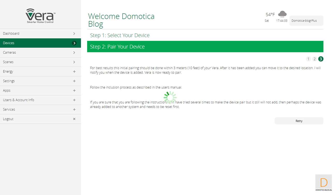Viewport: 336px width, 195px height.
Task: Click the Cameras chevron icon
Action: tap(74, 53)
